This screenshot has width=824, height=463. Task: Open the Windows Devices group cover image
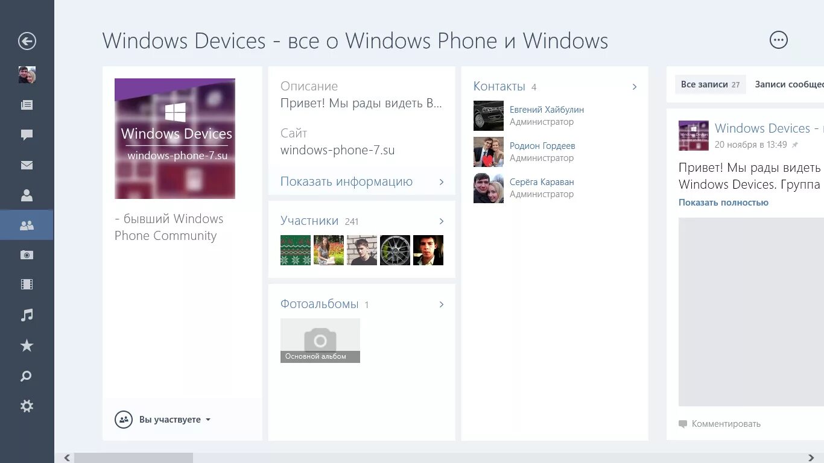click(175, 139)
